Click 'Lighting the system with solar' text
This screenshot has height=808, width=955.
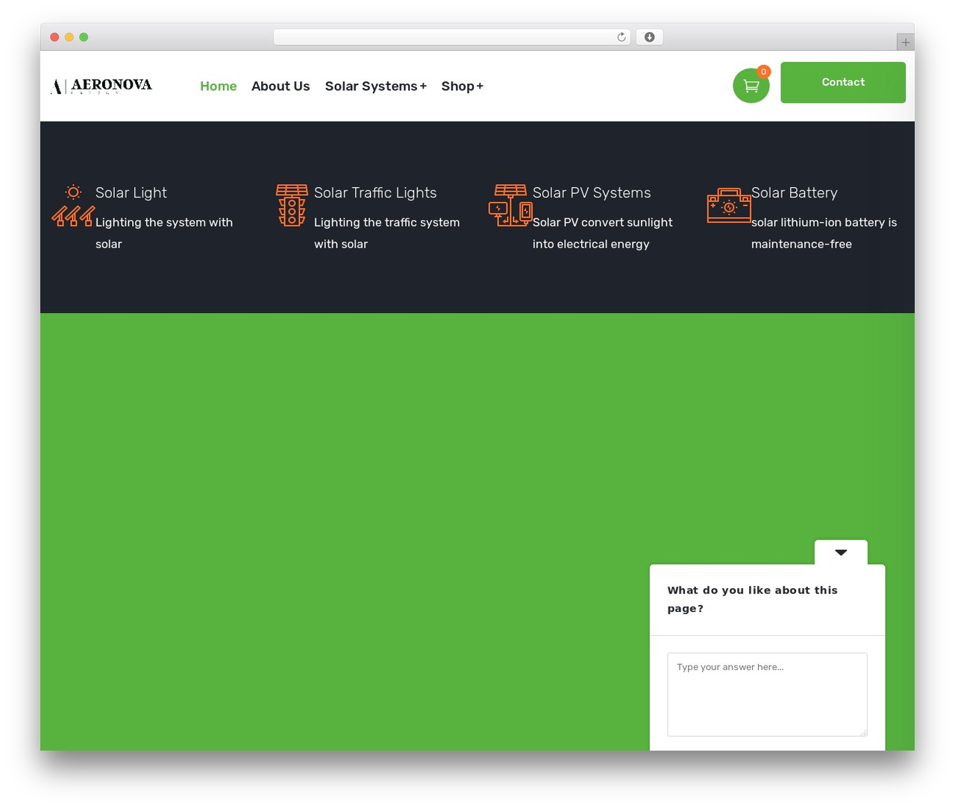[x=164, y=233]
